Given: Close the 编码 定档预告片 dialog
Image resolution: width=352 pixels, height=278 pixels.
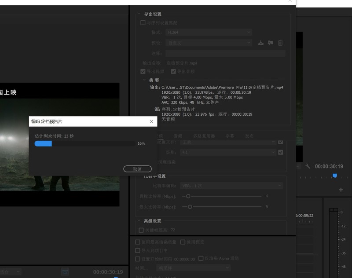Looking at the screenshot, I should pyautogui.click(x=151, y=121).
